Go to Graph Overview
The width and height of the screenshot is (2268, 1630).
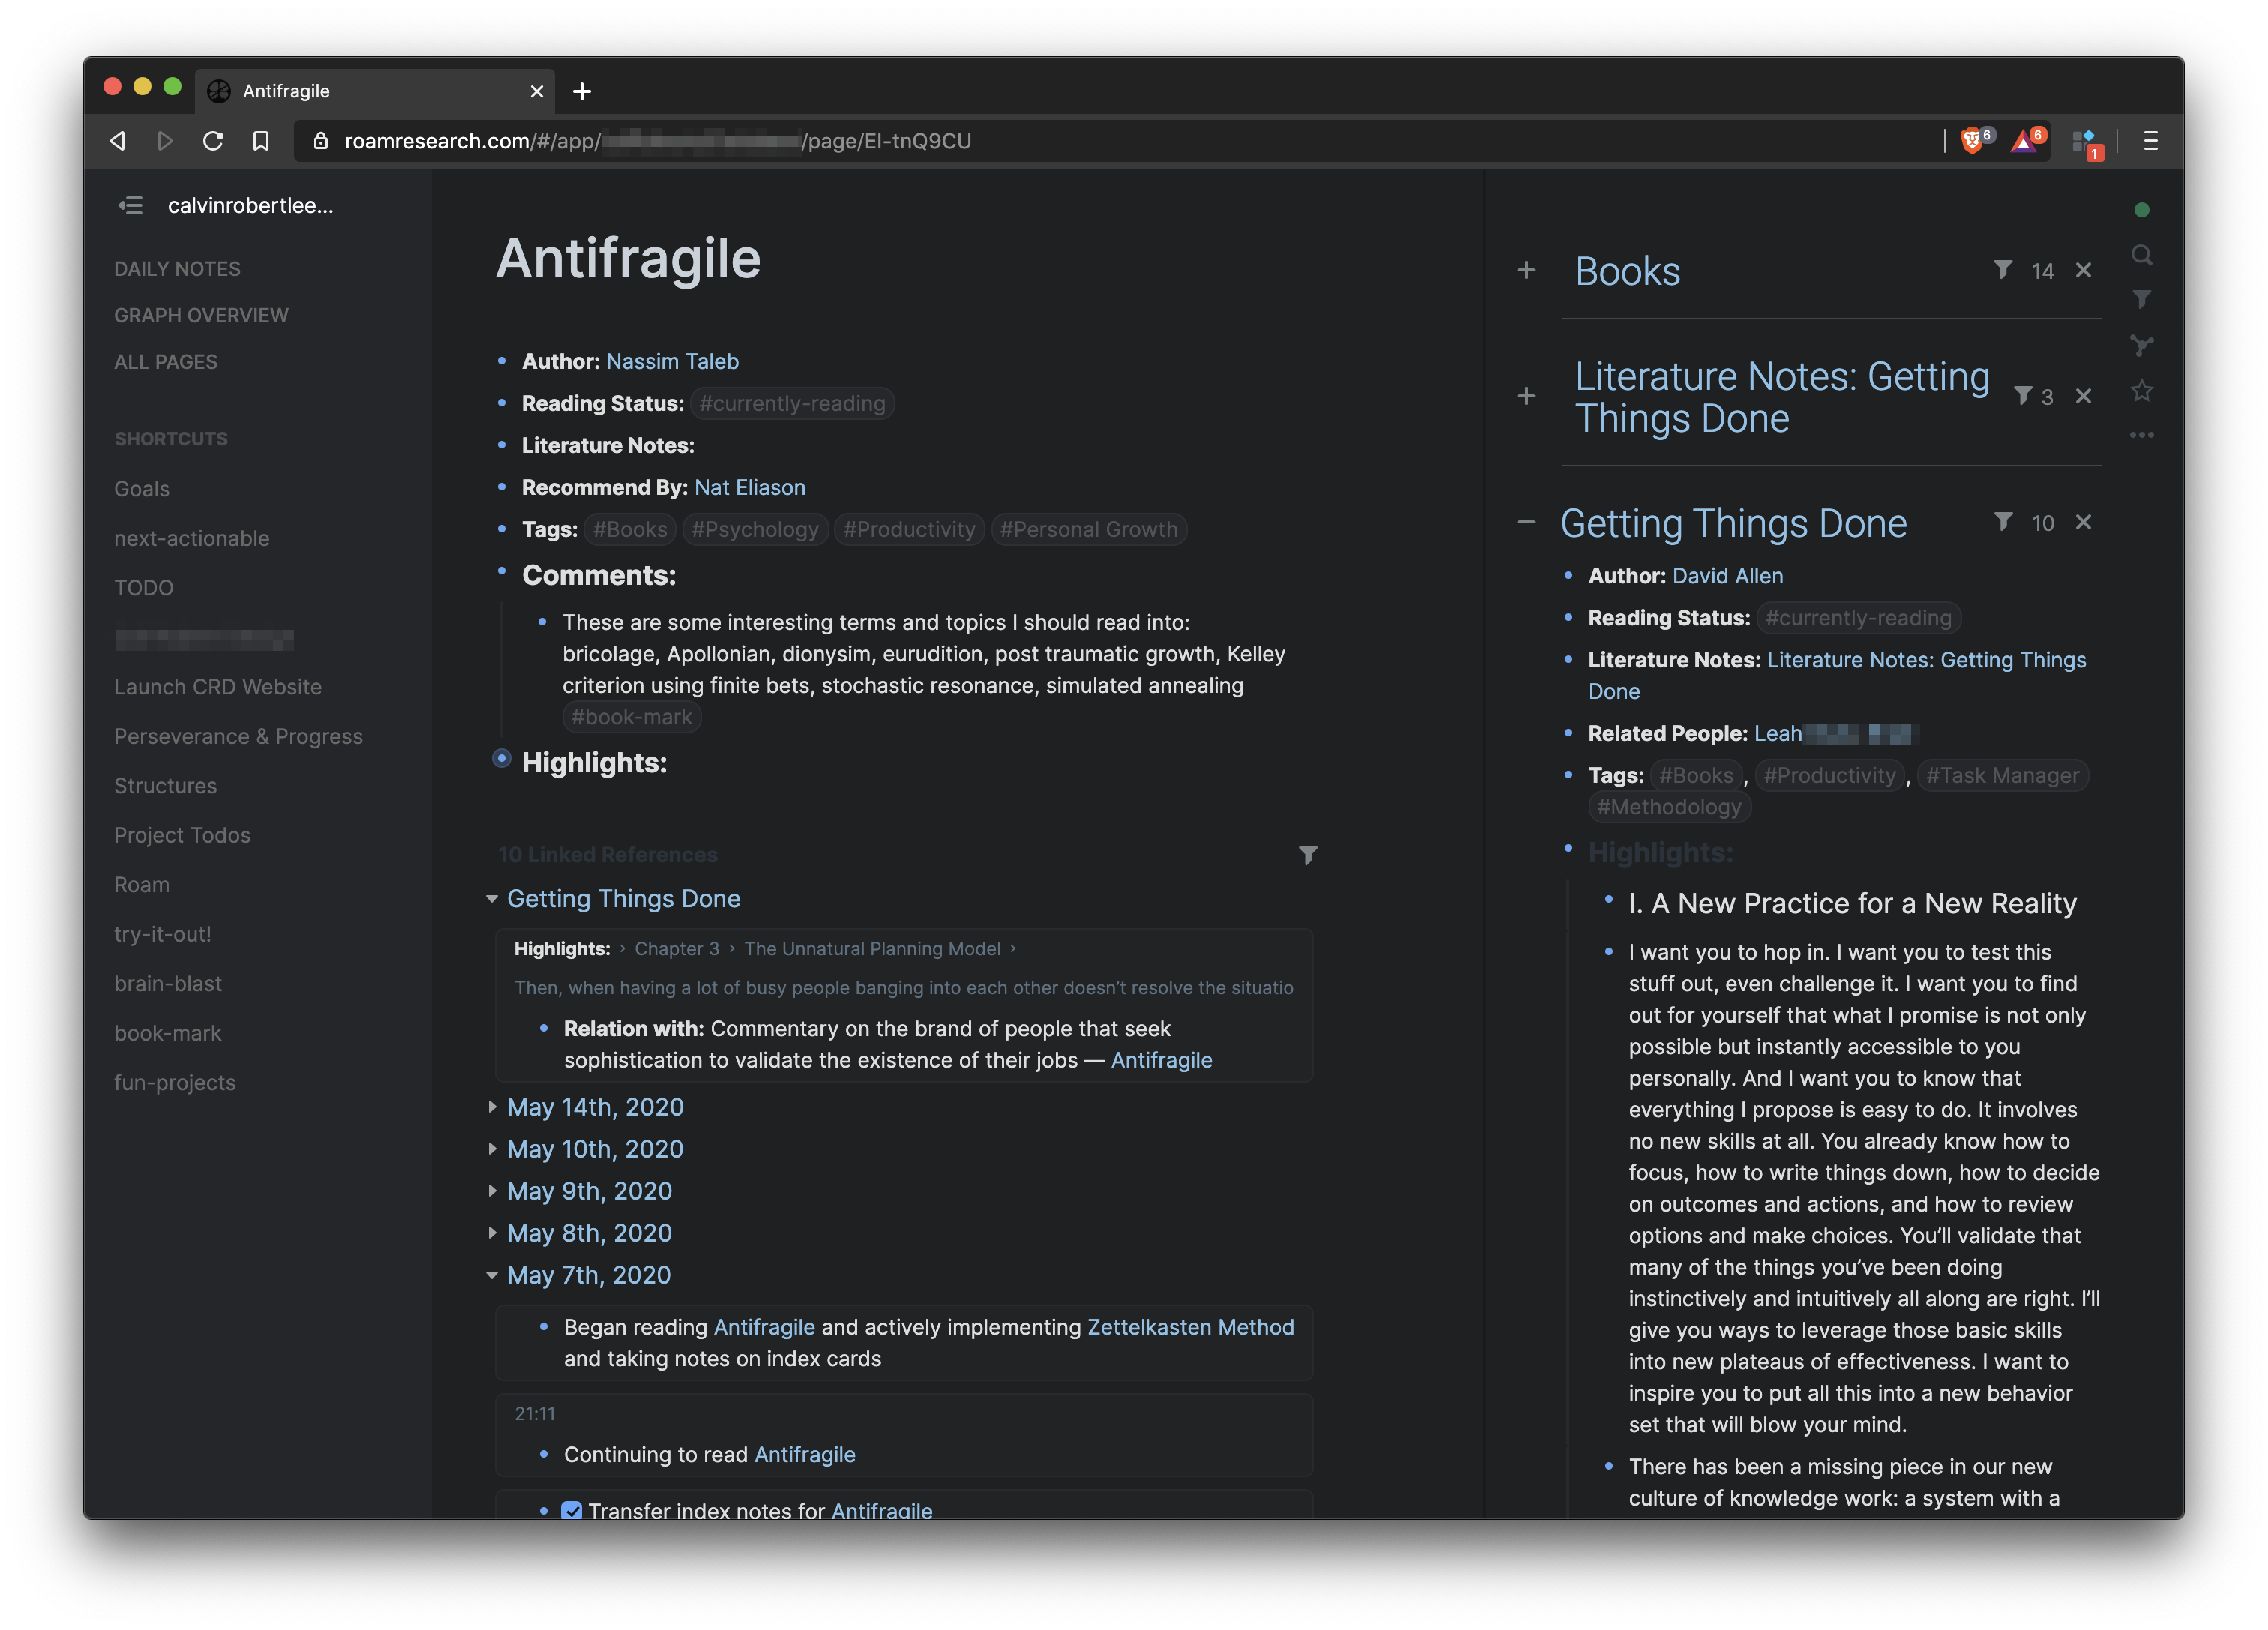[201, 315]
